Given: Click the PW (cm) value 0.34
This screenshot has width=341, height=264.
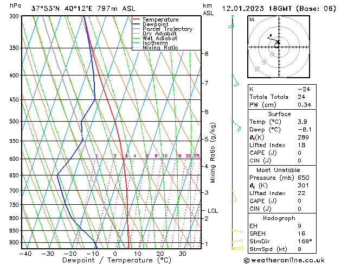Looking at the screenshot, I should pos(305,105).
